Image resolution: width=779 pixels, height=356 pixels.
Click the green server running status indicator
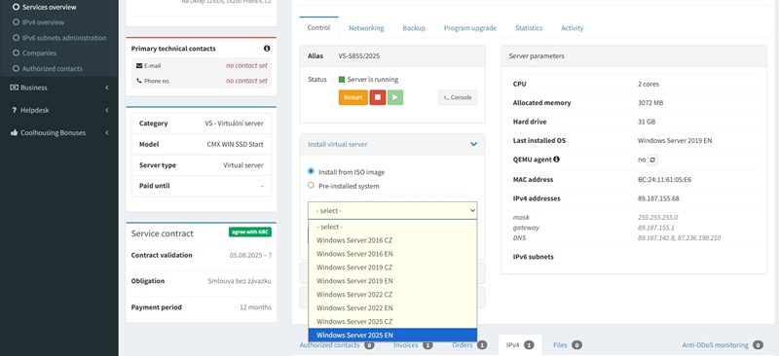342,80
